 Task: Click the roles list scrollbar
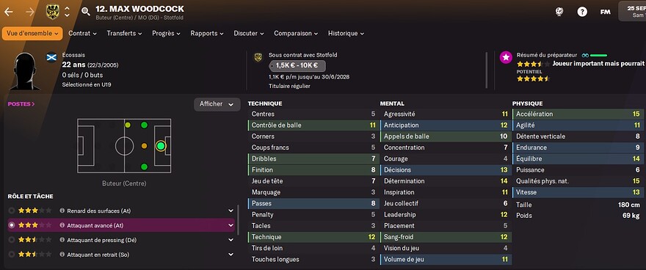click(238, 220)
